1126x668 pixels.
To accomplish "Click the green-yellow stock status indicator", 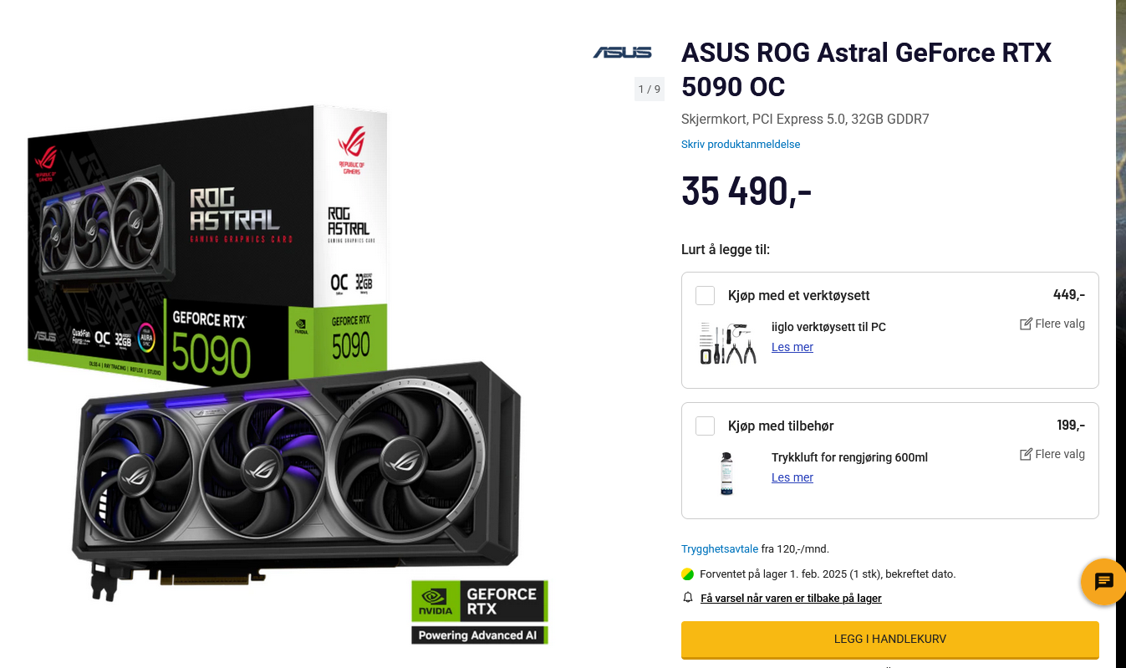I will (688, 574).
